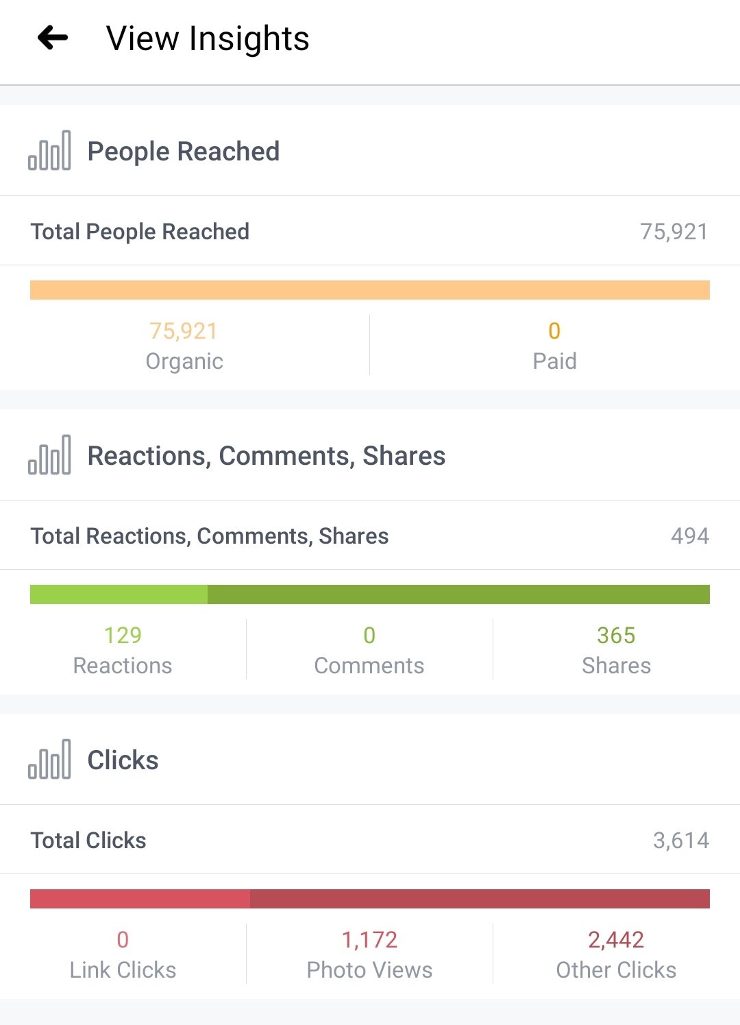Tap the 0 Paid stat

coord(554,346)
